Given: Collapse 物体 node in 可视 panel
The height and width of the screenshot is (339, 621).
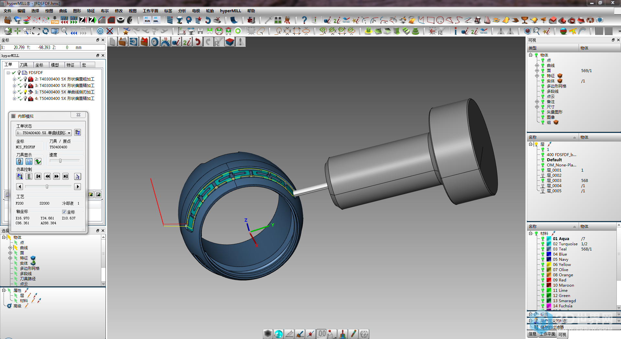Looking at the screenshot, I should tap(531, 55).
